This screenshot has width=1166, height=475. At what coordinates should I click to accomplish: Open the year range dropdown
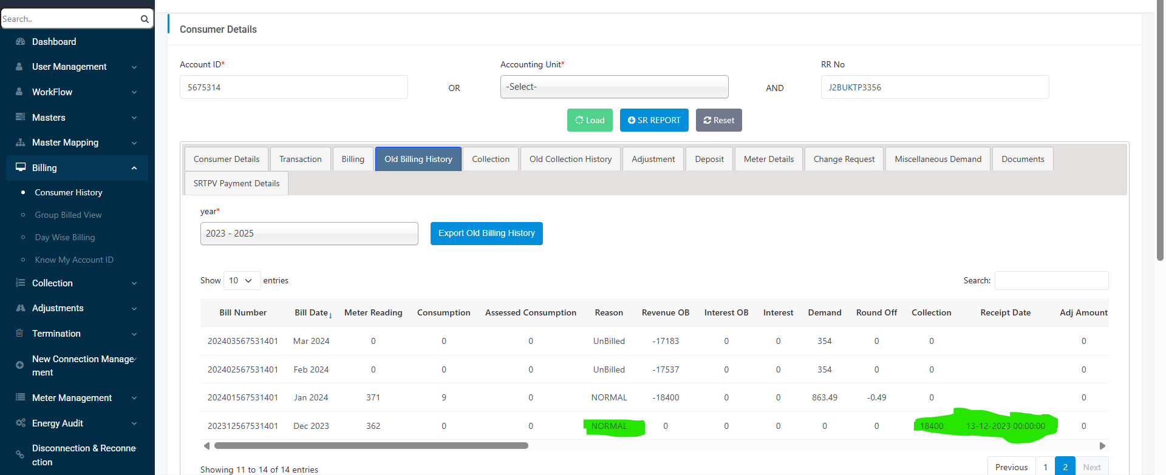pos(309,234)
